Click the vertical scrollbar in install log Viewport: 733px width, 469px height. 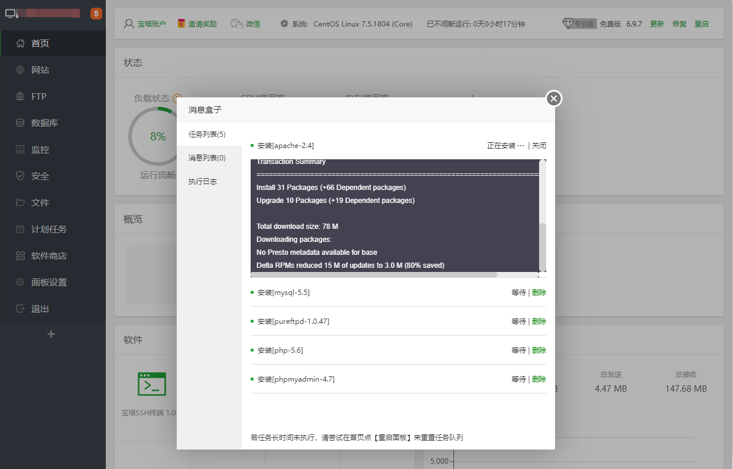pyautogui.click(x=543, y=247)
